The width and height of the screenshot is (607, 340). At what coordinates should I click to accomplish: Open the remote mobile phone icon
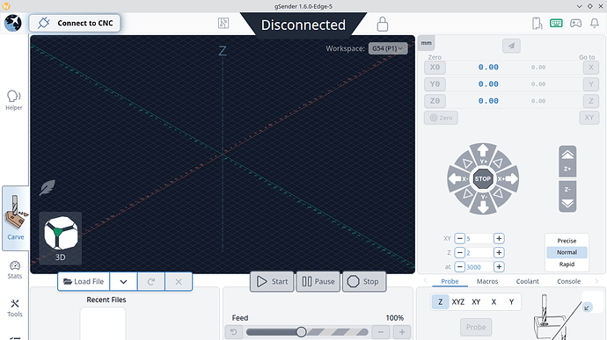pyautogui.click(x=537, y=23)
